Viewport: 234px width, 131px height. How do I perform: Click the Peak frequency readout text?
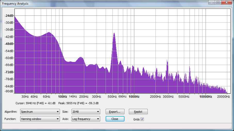coord(79,103)
